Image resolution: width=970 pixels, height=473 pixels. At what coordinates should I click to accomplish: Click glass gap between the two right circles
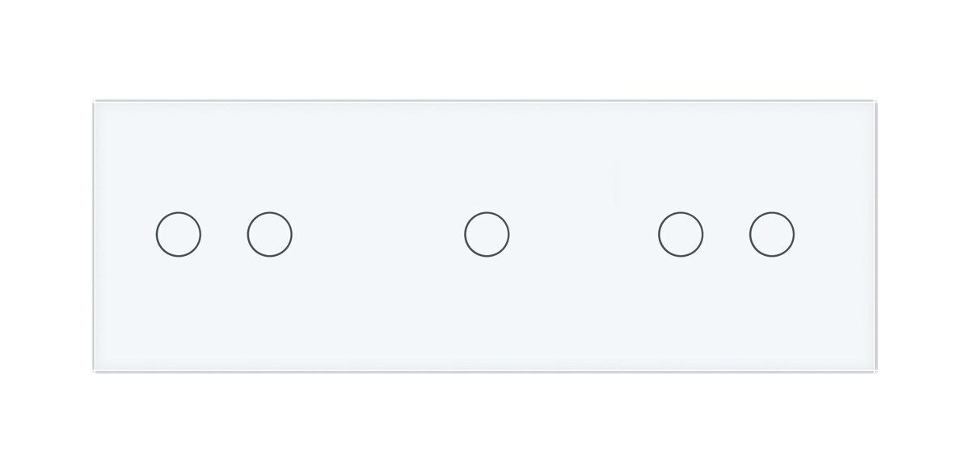727,234
